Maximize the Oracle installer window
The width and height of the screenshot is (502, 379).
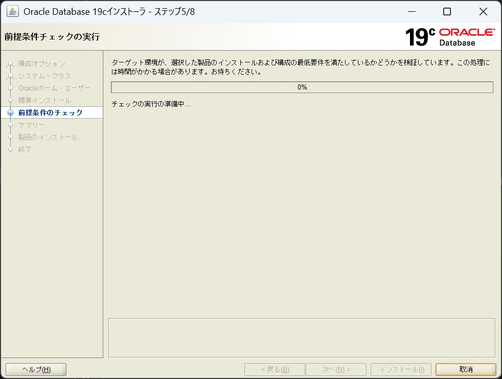coord(447,12)
